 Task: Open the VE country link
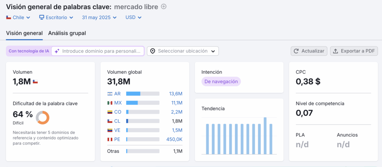point(117,130)
